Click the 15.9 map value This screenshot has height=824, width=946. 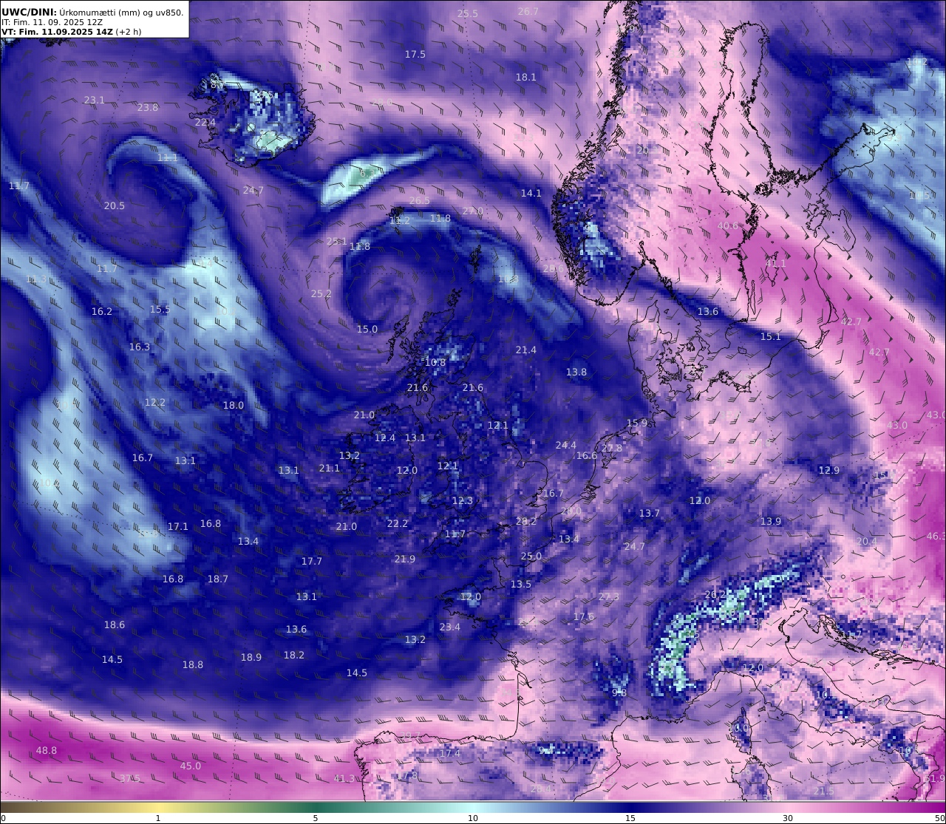(637, 423)
